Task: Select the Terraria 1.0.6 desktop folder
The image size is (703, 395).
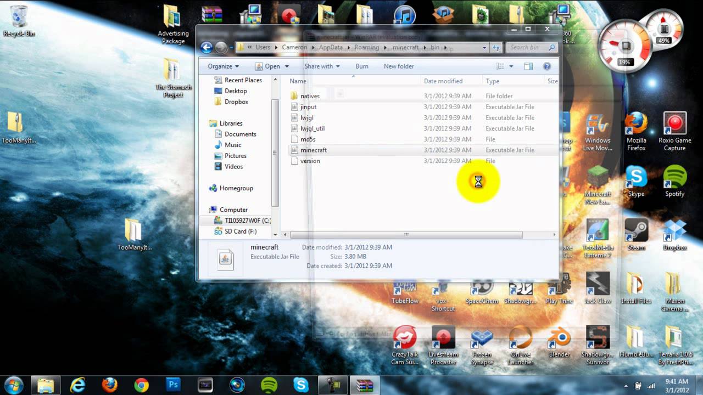Action: coord(674,346)
